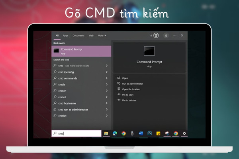Select the All search tab

point(57,36)
